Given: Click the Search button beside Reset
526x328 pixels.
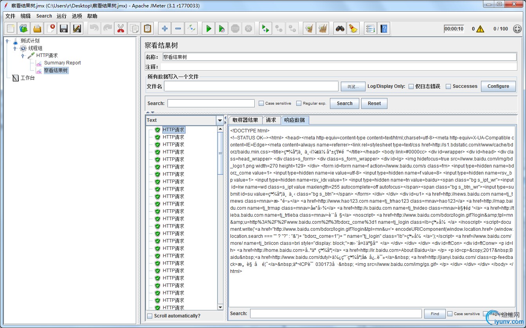Looking at the screenshot, I should pyautogui.click(x=344, y=103).
